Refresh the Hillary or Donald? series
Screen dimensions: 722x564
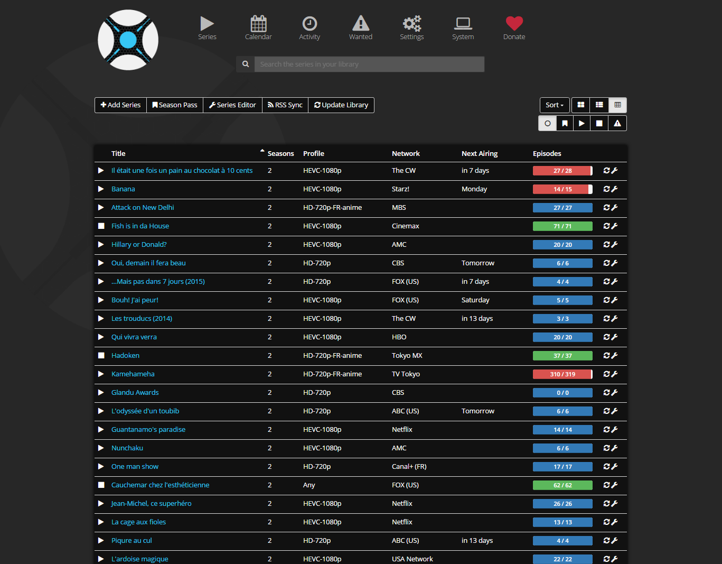pos(606,245)
